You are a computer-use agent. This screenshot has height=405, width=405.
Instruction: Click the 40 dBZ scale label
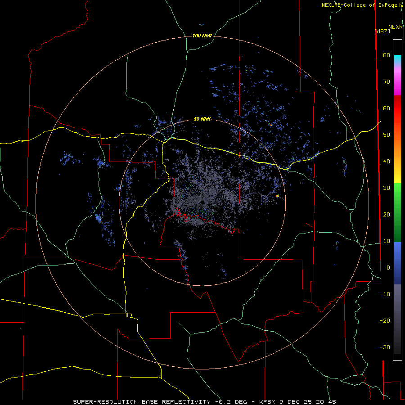pos(387,162)
